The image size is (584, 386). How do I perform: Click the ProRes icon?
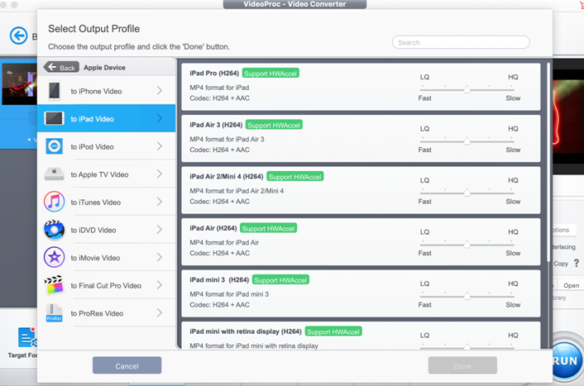tap(54, 313)
